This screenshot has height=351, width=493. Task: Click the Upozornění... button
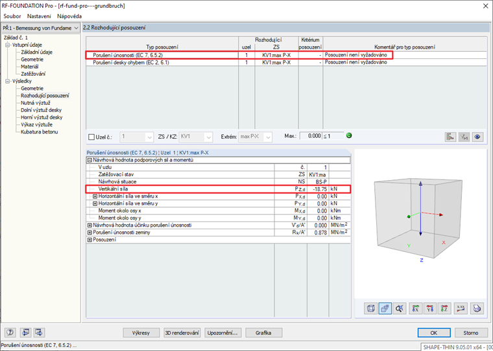point(223,333)
